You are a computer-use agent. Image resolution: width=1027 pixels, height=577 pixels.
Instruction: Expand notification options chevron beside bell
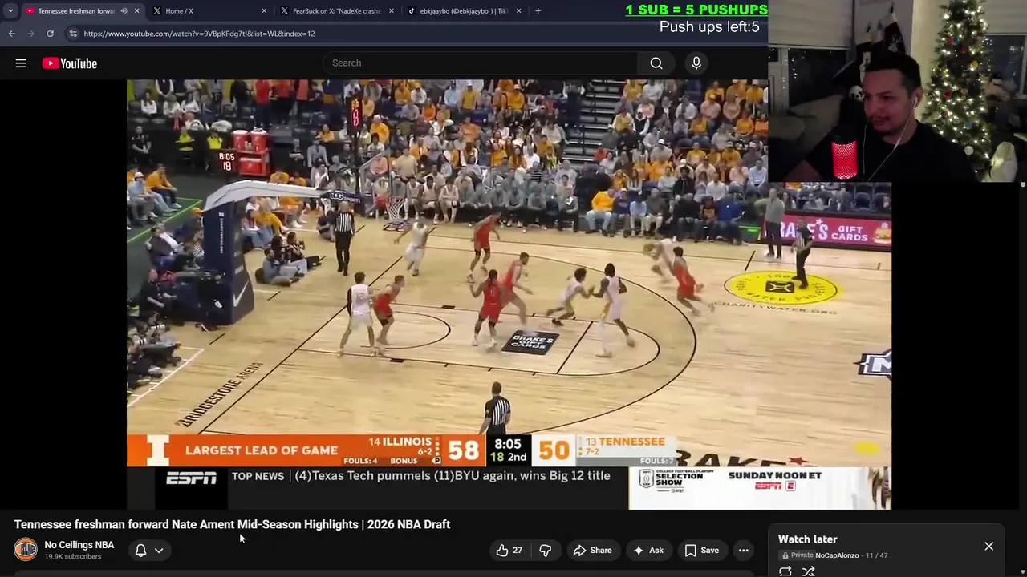[x=159, y=551]
